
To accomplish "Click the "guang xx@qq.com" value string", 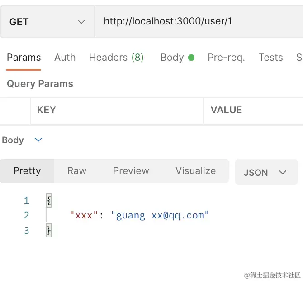I will (x=160, y=215).
